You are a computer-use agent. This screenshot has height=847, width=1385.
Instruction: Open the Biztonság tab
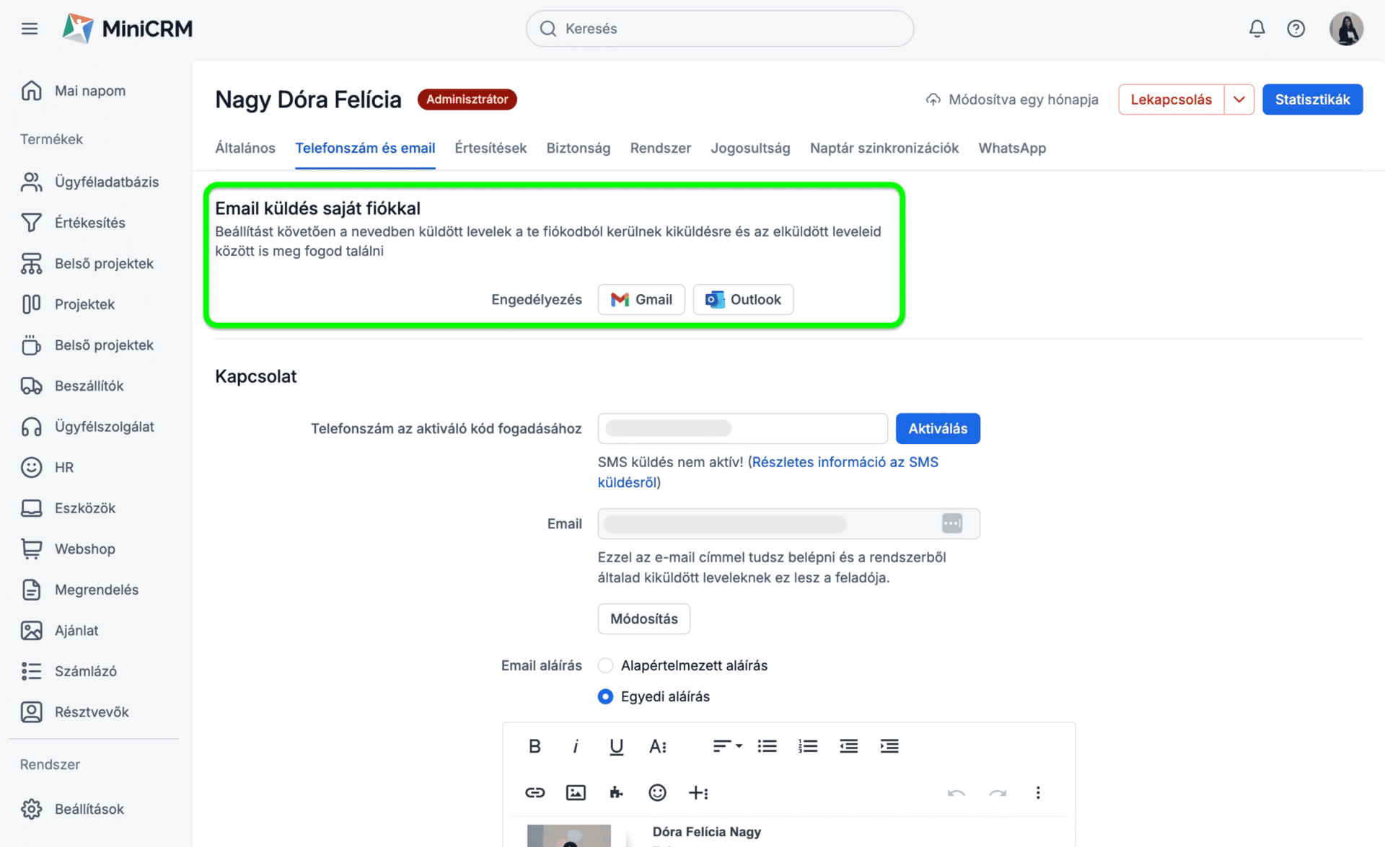578,148
